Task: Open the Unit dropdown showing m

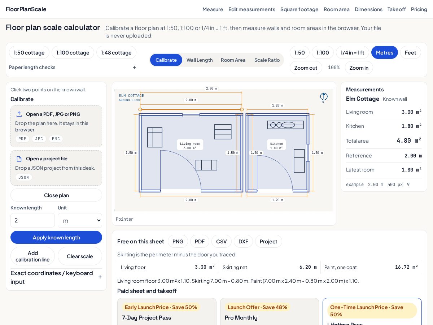Action: coord(80,220)
